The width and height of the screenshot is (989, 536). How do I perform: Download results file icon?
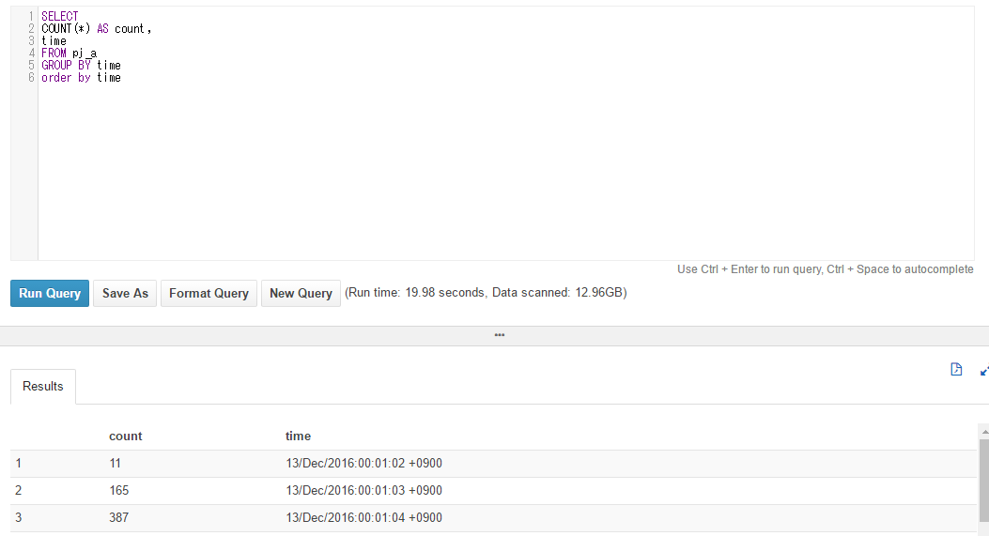coord(956,370)
